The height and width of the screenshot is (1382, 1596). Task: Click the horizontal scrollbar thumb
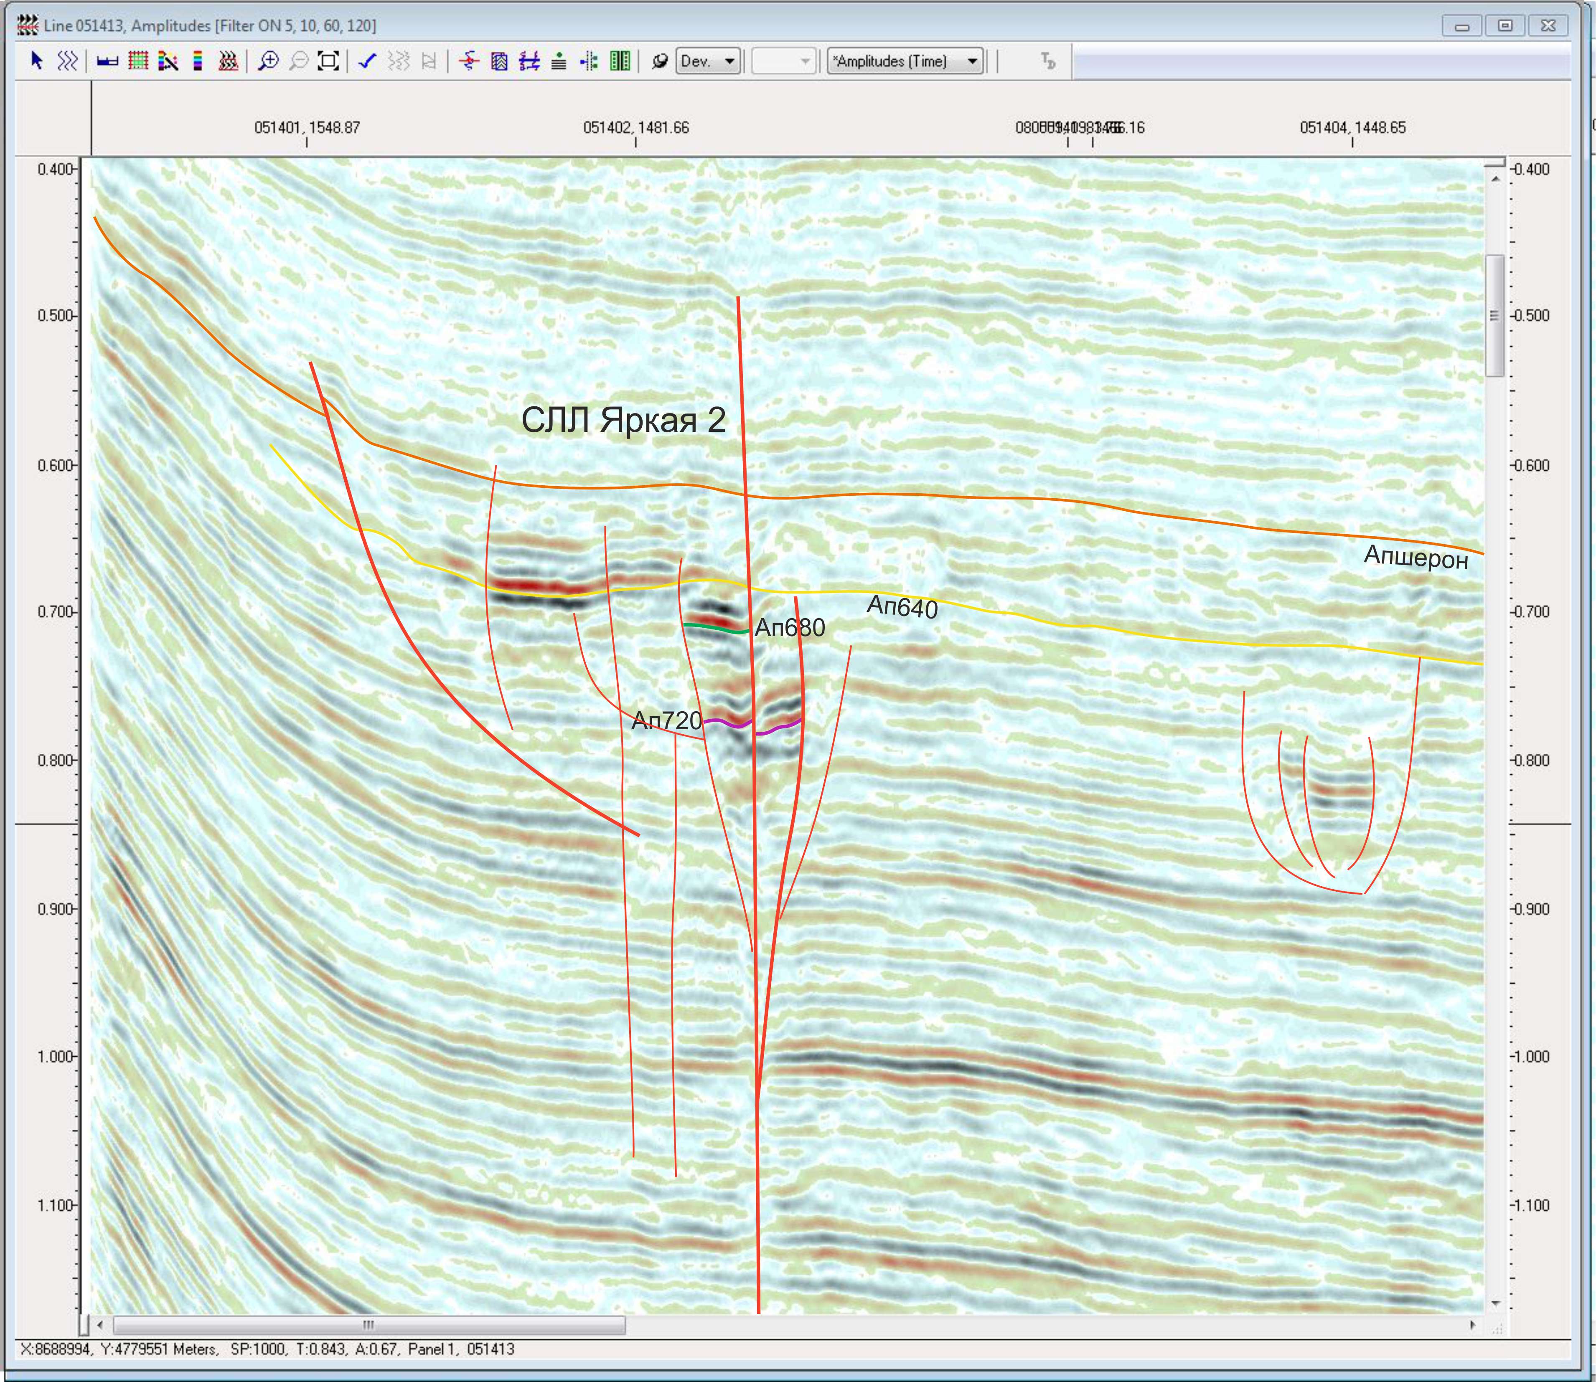369,1325
